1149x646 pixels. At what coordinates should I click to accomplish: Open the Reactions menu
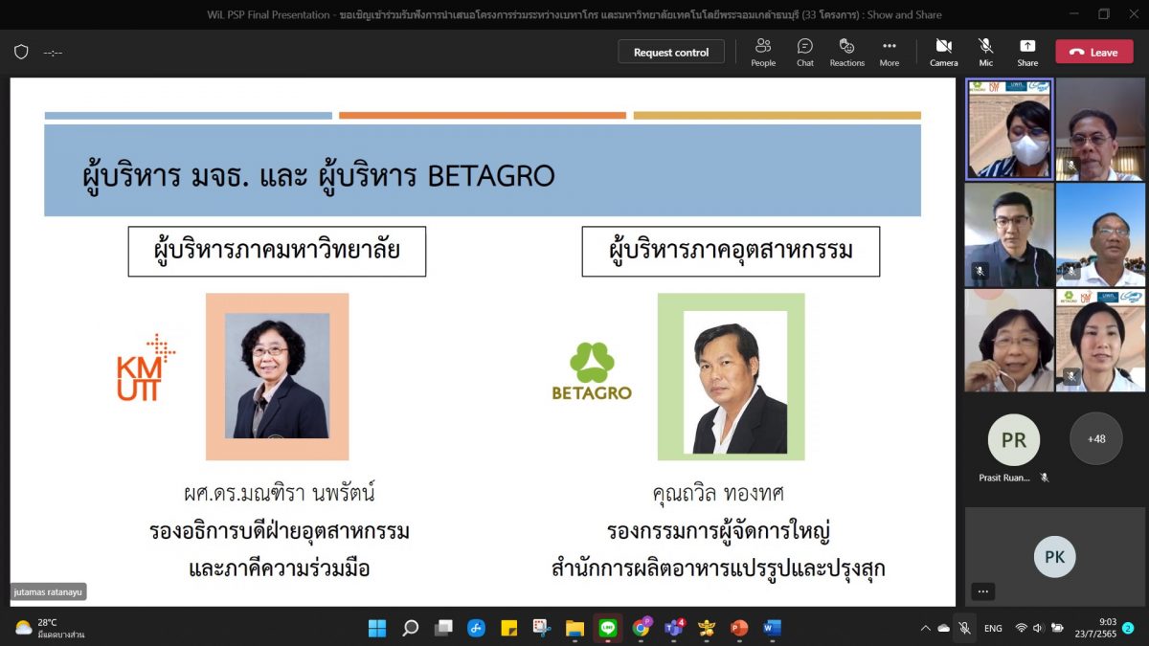coord(846,52)
